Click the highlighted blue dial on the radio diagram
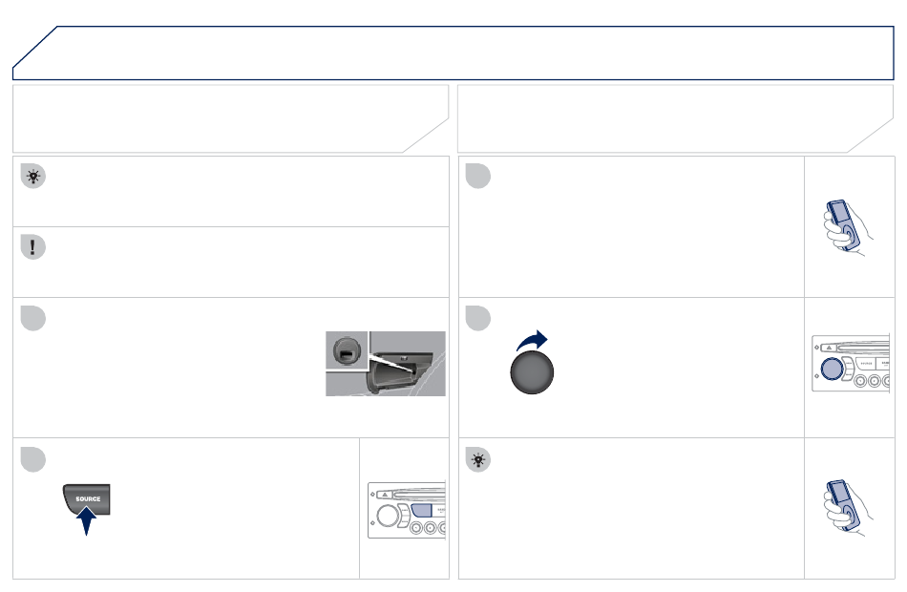The height and width of the screenshot is (592, 907). [832, 369]
